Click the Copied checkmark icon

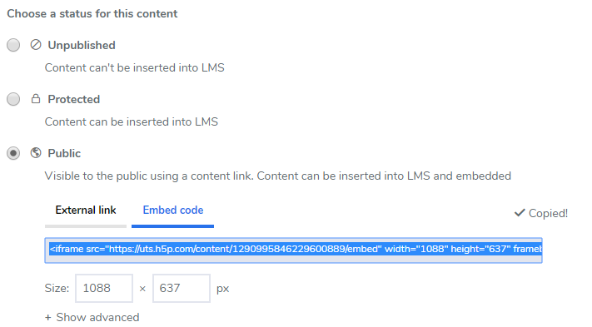[520, 213]
